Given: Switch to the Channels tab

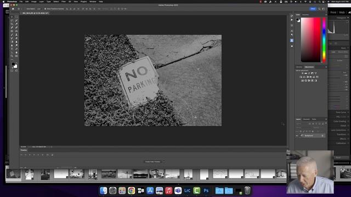Looking at the screenshot, I should tap(306, 119).
